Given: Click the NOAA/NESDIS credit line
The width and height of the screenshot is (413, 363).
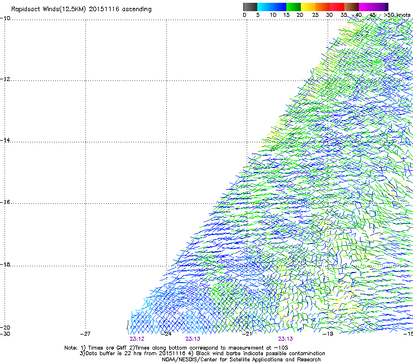Looking at the screenshot, I should coord(241,360).
